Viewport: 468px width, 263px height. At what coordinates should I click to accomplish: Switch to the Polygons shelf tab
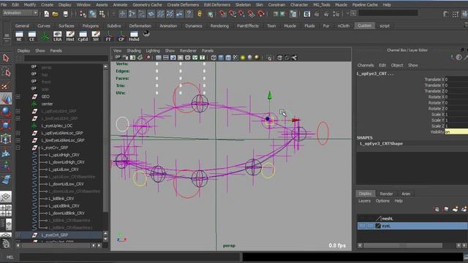pos(91,26)
